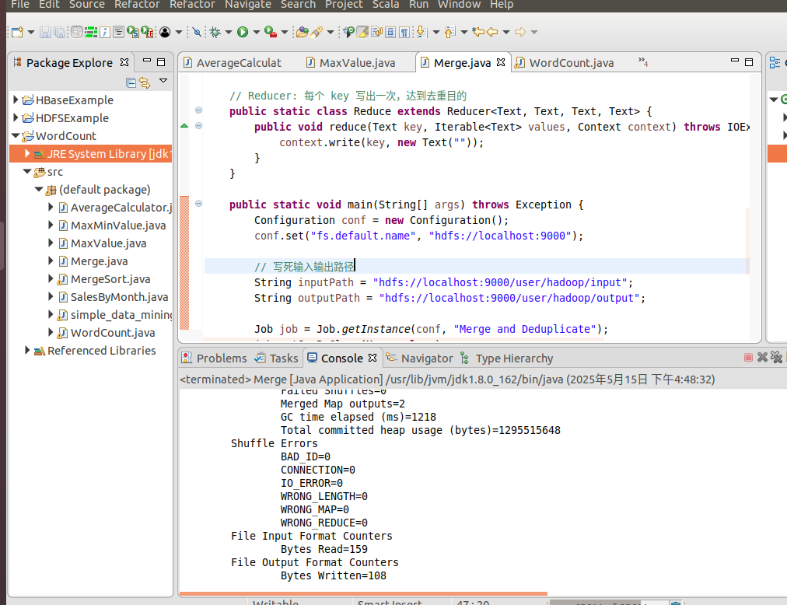Click the New file wizard icon

click(x=17, y=32)
